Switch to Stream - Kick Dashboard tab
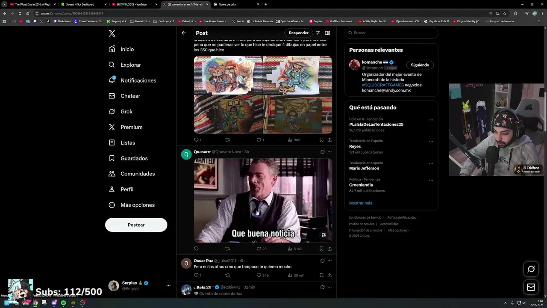Screen dimensions: 547x308 click(x=83, y=4)
